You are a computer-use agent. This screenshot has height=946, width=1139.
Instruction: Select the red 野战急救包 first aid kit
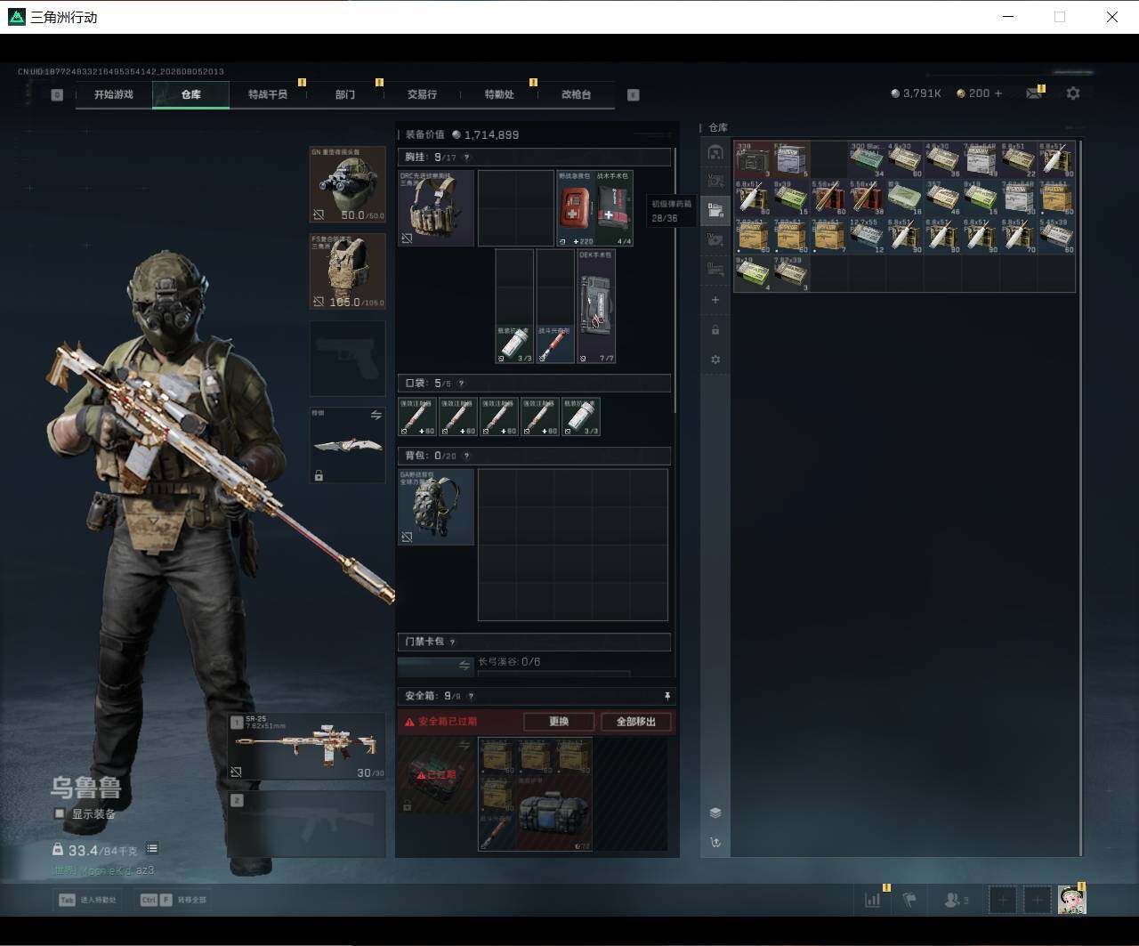pos(576,208)
